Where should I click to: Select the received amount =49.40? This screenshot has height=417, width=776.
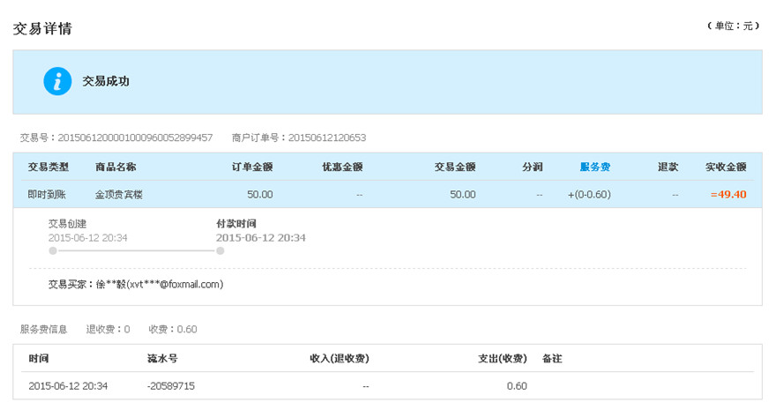tap(728, 195)
